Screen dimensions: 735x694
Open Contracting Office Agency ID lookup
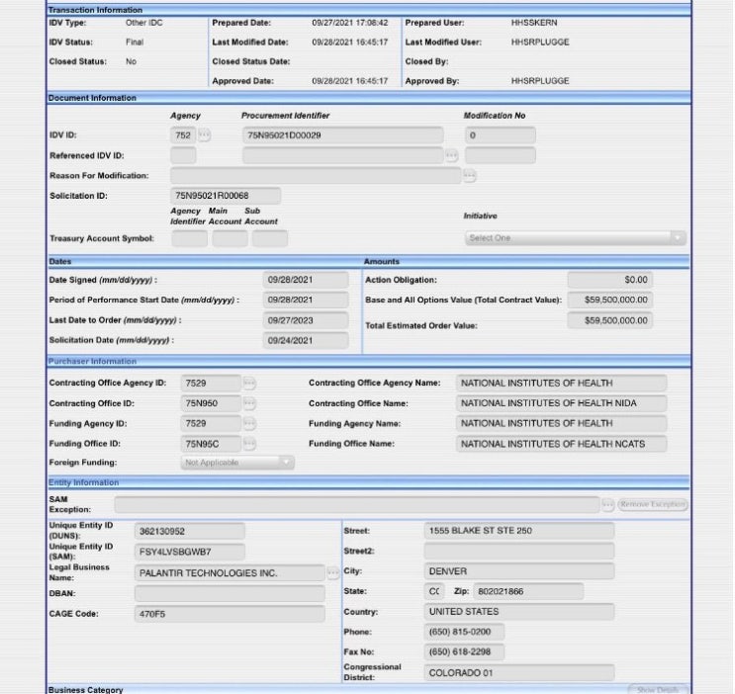point(249,384)
